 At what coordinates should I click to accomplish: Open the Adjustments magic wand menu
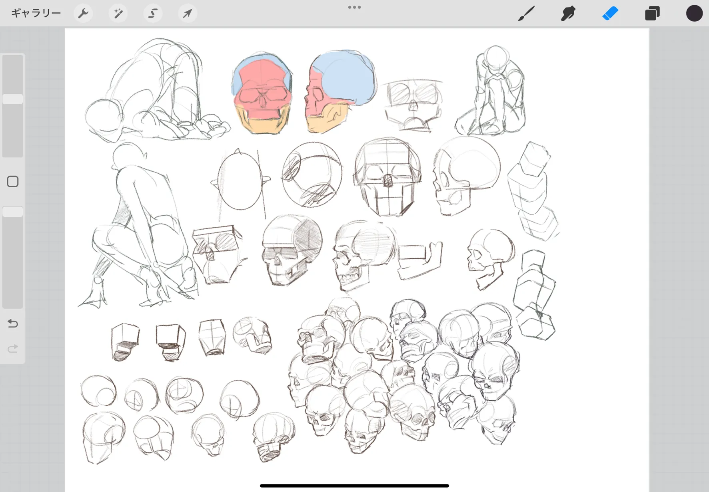point(118,13)
